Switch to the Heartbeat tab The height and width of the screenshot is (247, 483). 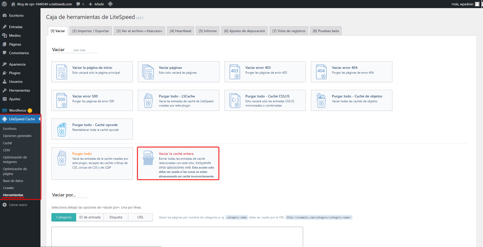coord(180,31)
